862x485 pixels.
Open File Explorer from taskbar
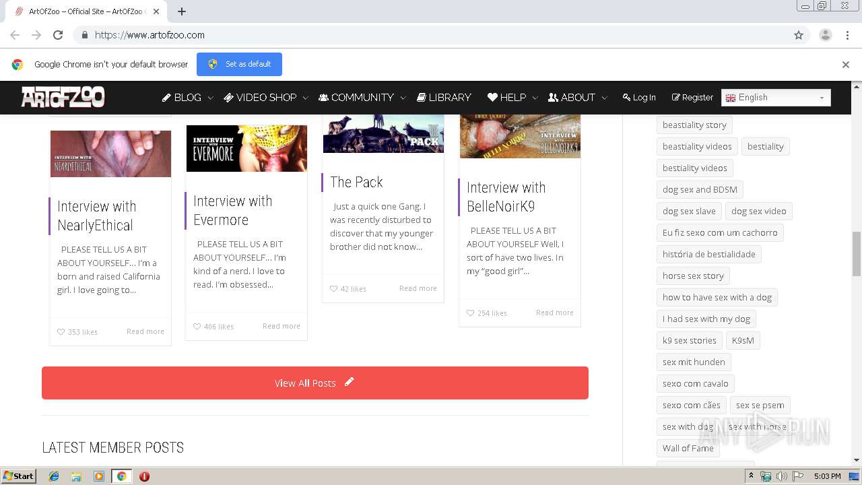pyautogui.click(x=76, y=476)
